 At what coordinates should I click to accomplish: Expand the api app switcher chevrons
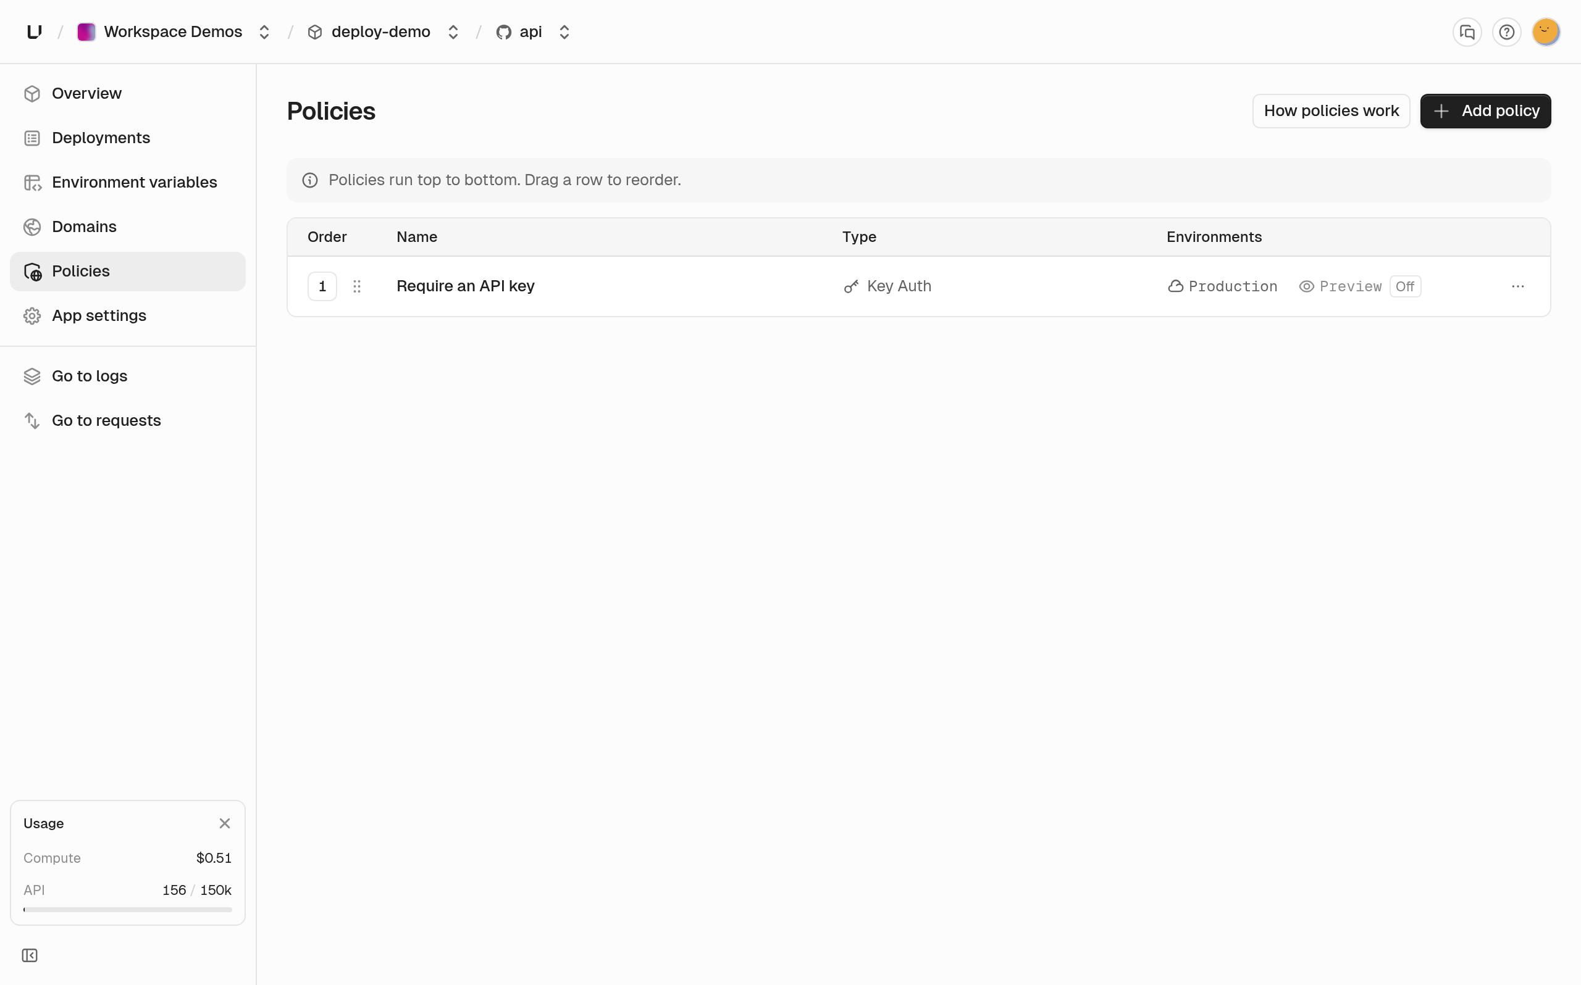click(564, 32)
